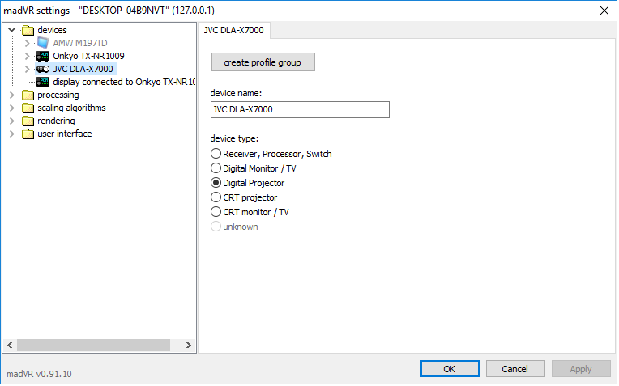Screen dimensions: 619x386
Task: Expand the rendering tree node
Action: (x=12, y=121)
